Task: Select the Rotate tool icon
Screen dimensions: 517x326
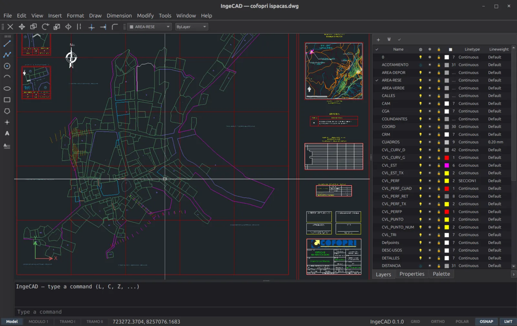Action: click(45, 27)
